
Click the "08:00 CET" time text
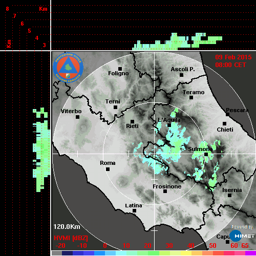click(230, 65)
